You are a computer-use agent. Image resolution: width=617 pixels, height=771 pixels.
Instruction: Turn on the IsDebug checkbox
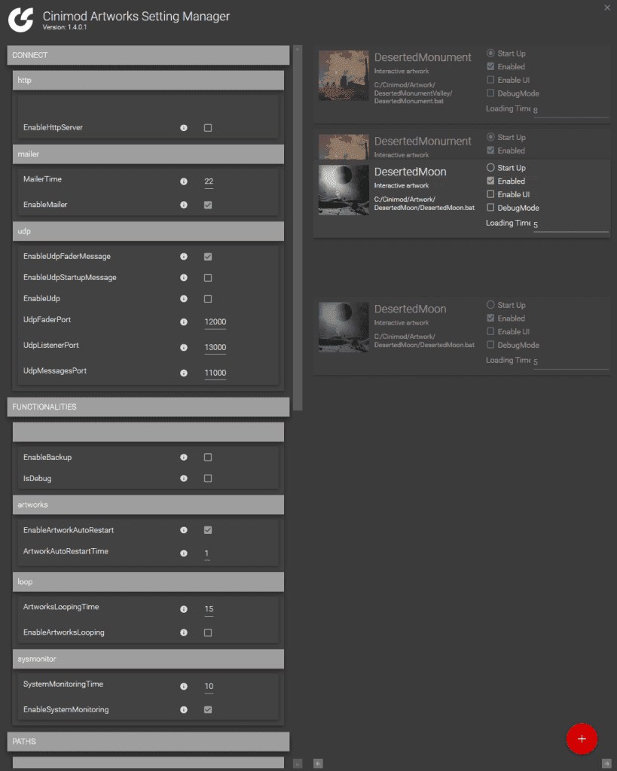[x=208, y=478]
